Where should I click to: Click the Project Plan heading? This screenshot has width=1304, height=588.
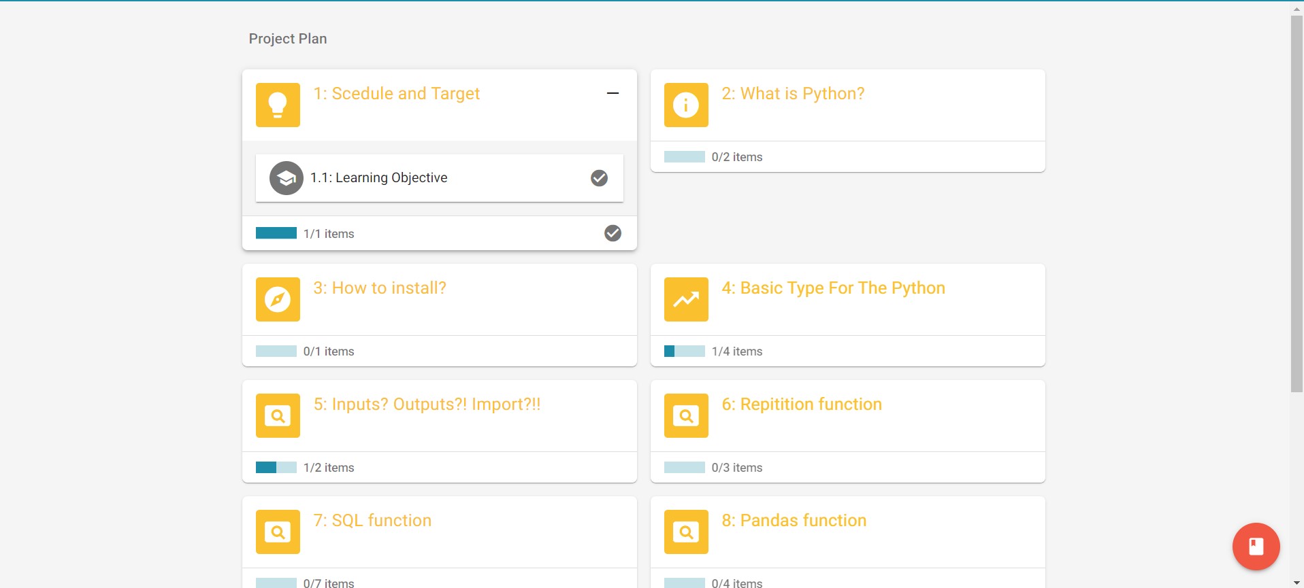pos(288,39)
